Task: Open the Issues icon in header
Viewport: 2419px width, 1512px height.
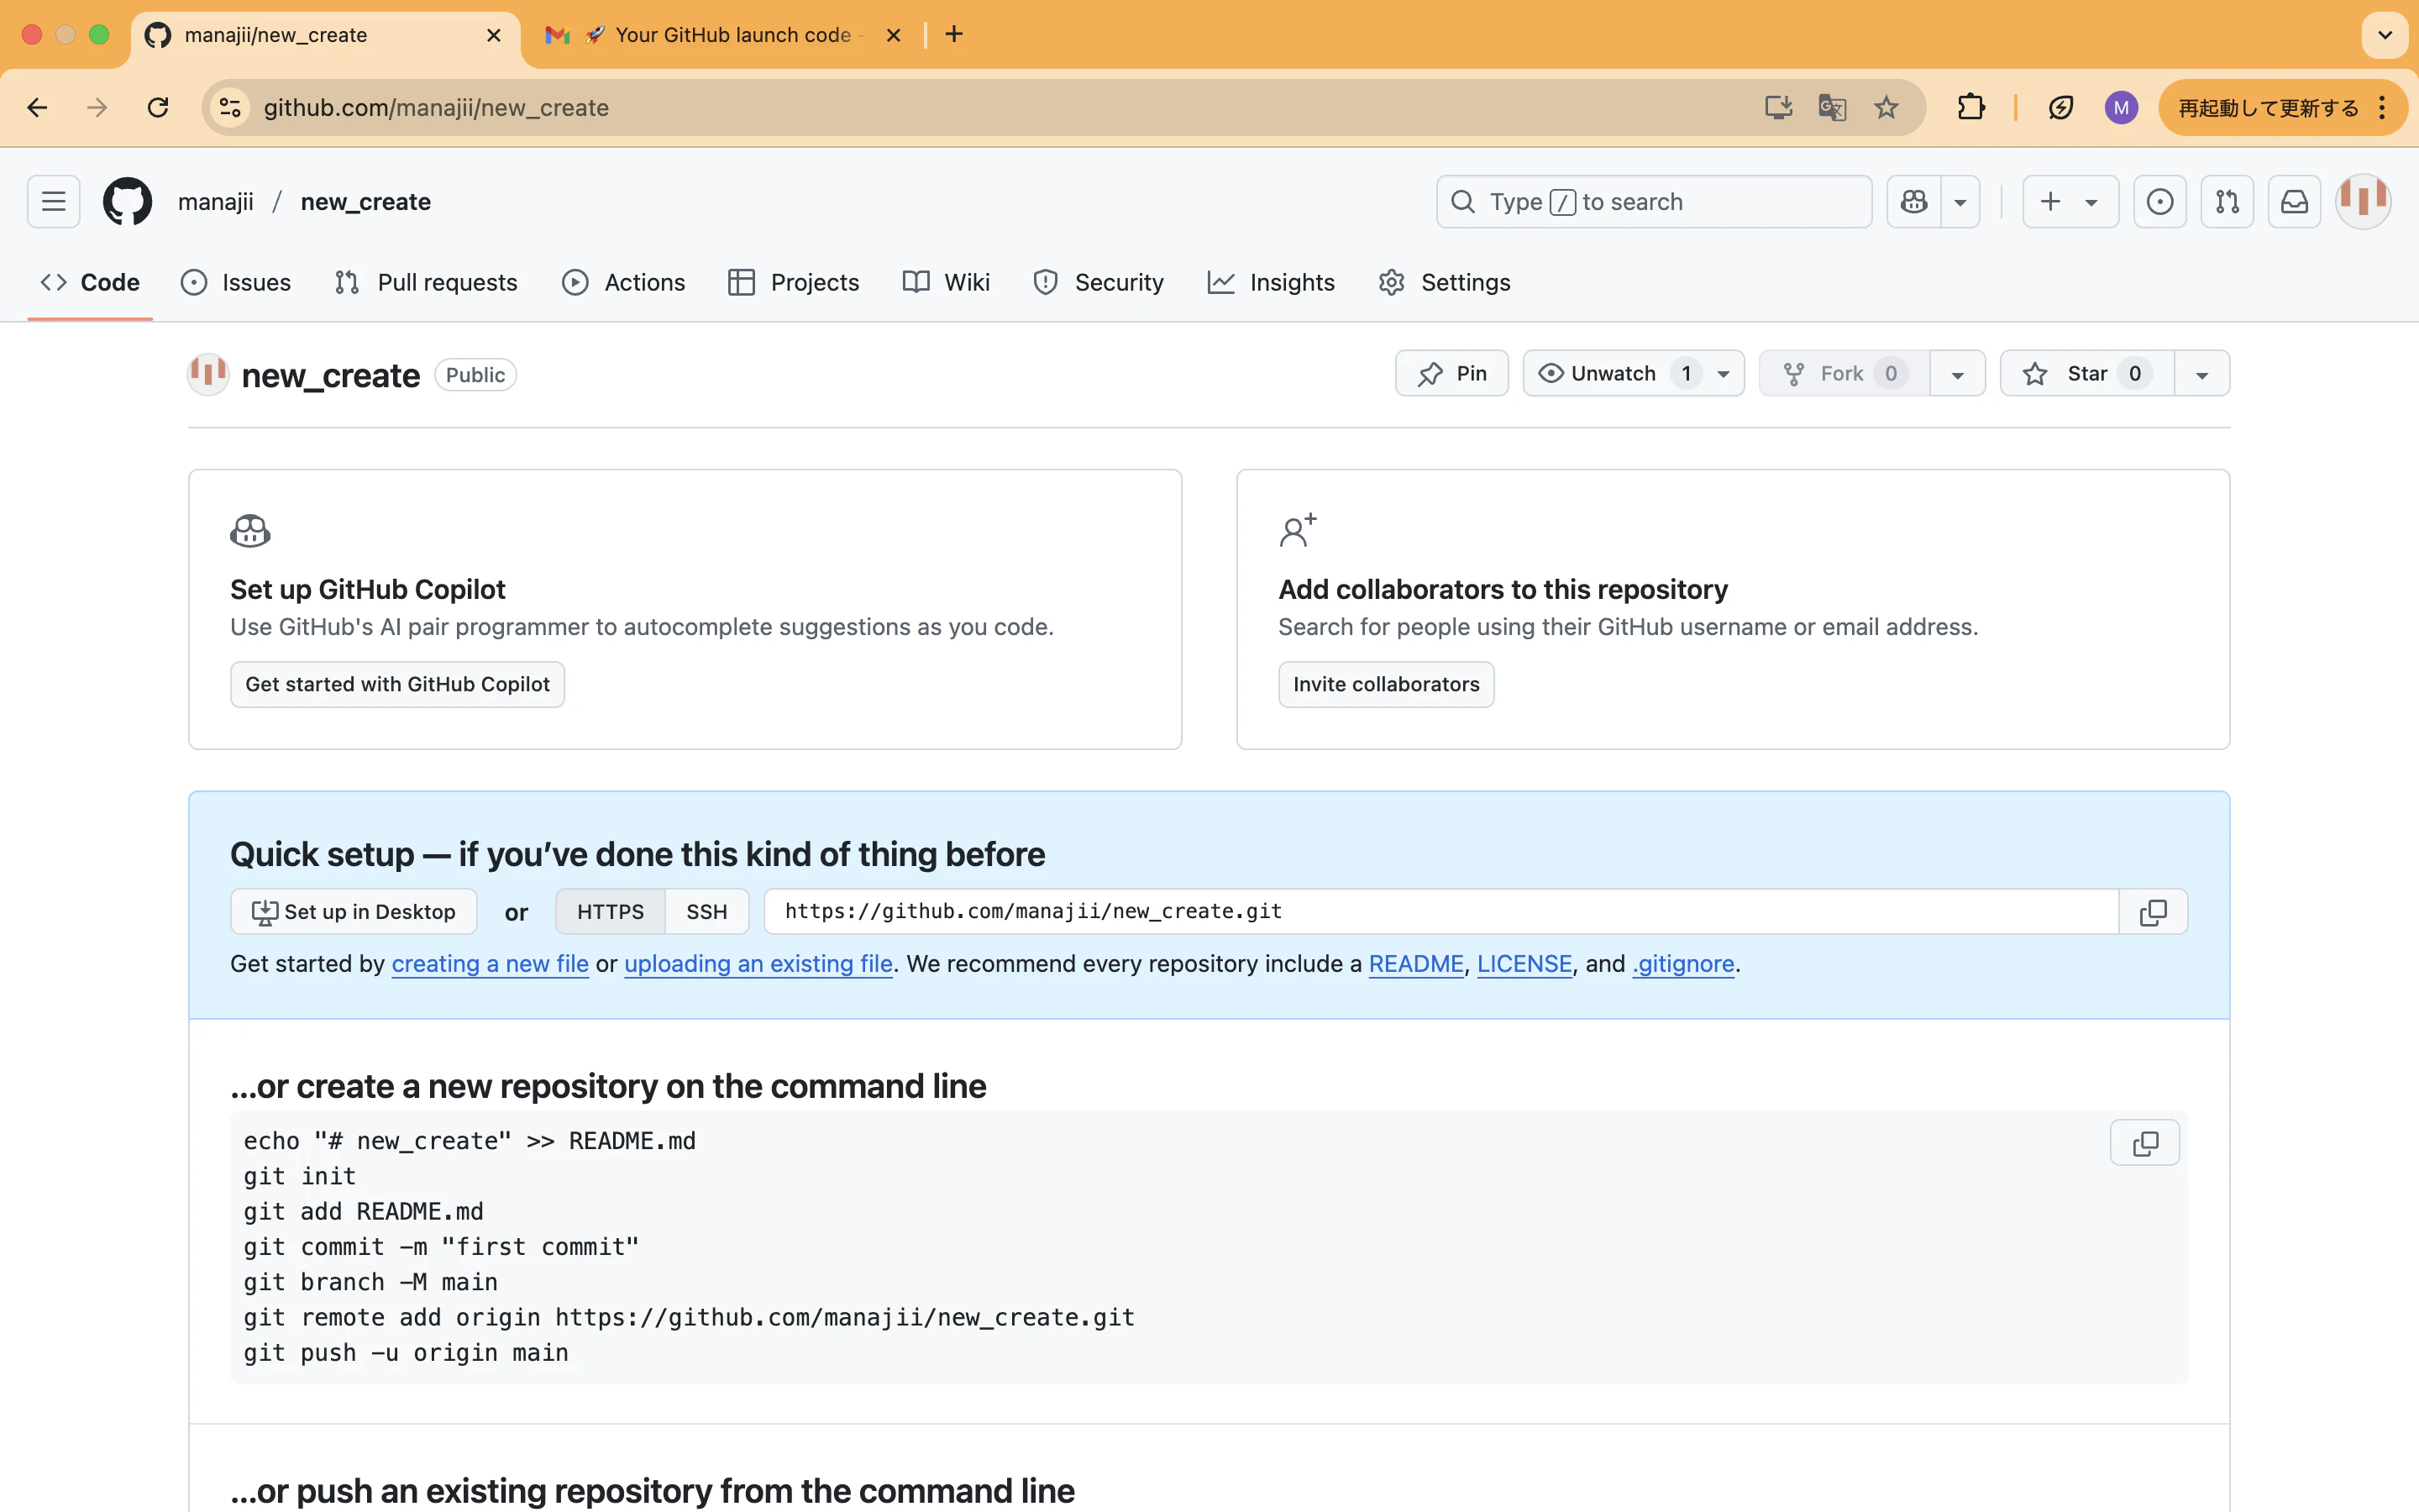Action: (x=2160, y=202)
